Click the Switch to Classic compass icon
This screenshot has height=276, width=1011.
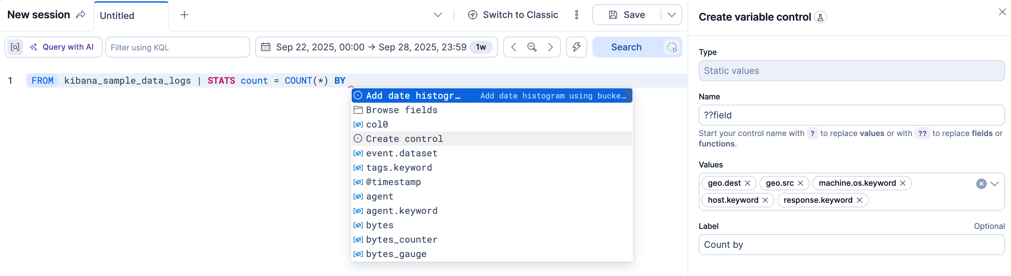point(472,15)
